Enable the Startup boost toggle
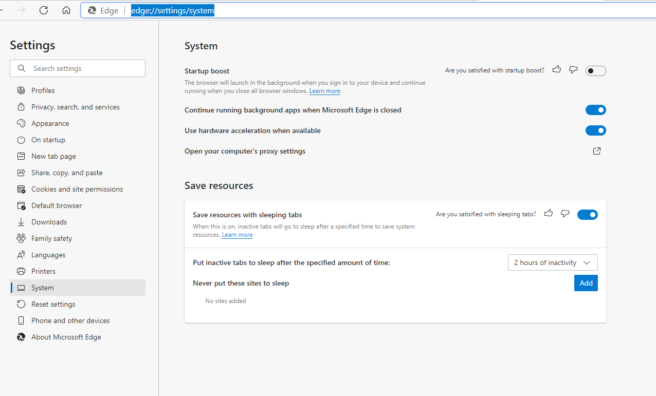This screenshot has height=396, width=656. [x=596, y=71]
